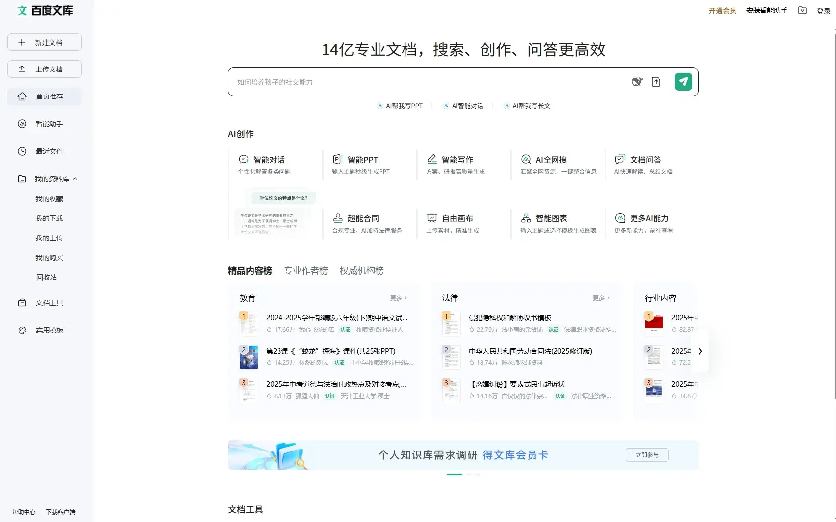The width and height of the screenshot is (836, 522).
Task: Click the right arrow to show next ranking cards
Action: (700, 351)
